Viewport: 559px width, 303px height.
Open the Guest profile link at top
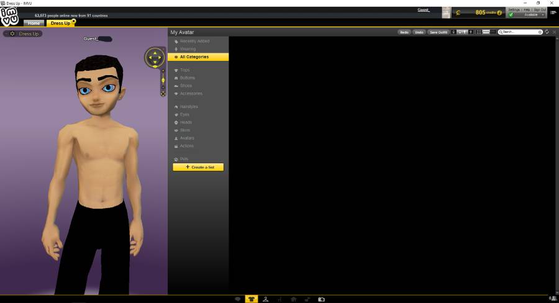tap(424, 10)
